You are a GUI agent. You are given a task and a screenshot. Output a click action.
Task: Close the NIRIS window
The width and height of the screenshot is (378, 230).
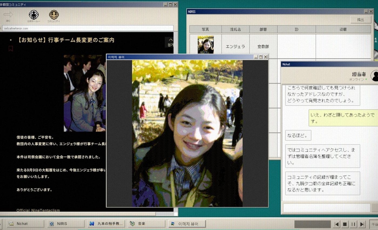pyautogui.click(x=371, y=12)
